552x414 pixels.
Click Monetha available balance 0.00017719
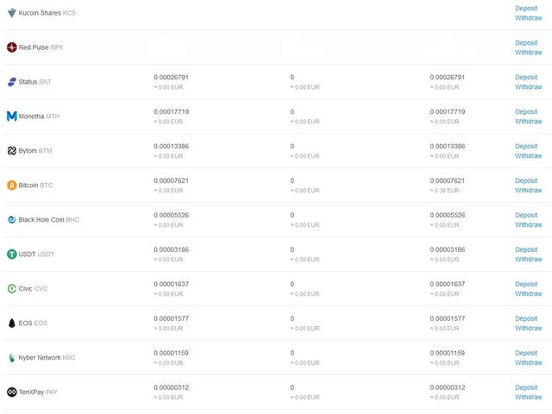point(171,112)
